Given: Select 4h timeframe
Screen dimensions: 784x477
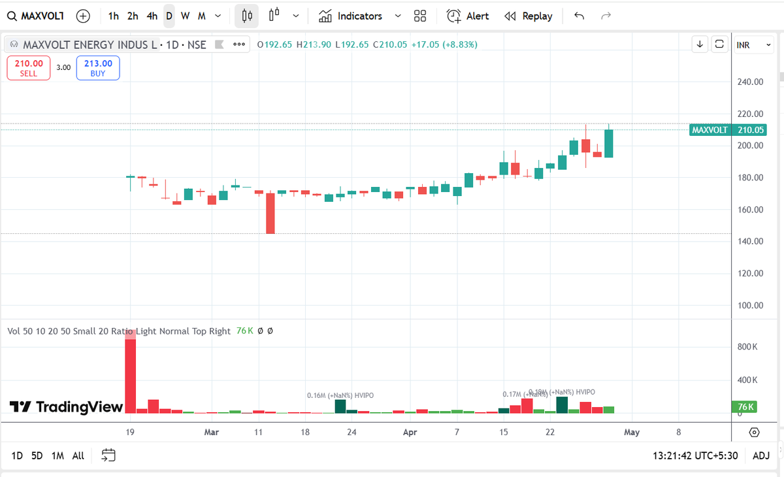Looking at the screenshot, I should (152, 16).
